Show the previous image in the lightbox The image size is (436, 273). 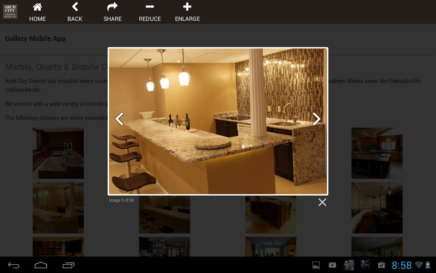[119, 119]
